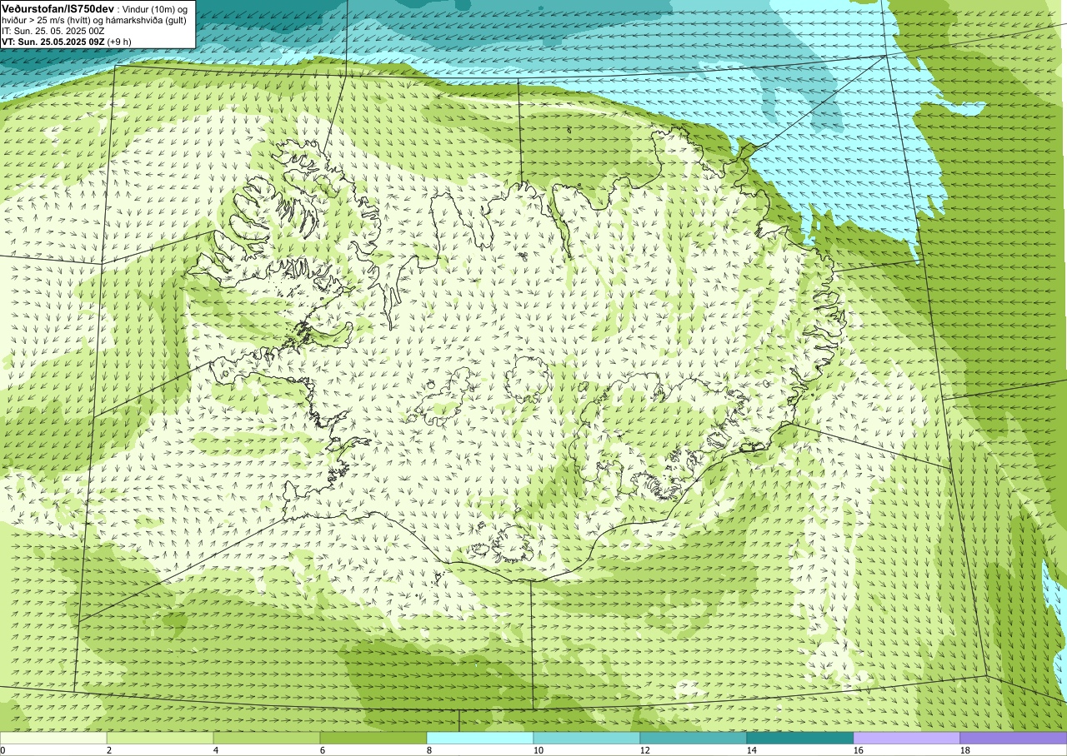
Task: Choose the dark teal 14–16 m/s legend swatch
Action: [x=800, y=738]
